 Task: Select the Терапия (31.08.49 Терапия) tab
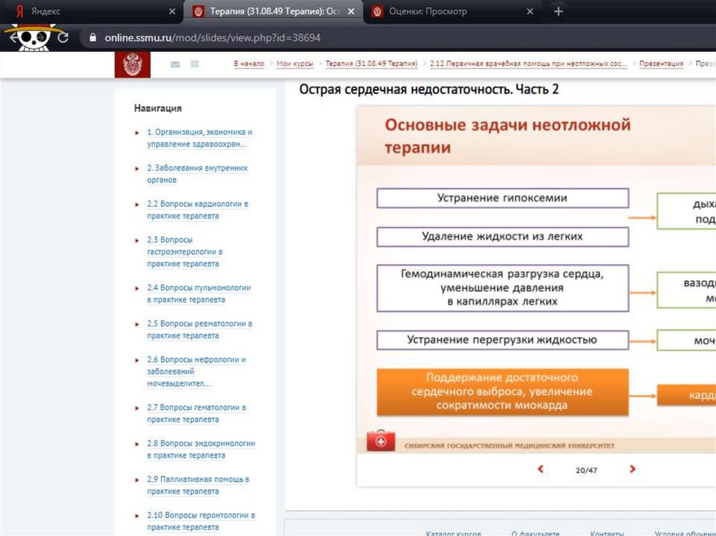[273, 11]
